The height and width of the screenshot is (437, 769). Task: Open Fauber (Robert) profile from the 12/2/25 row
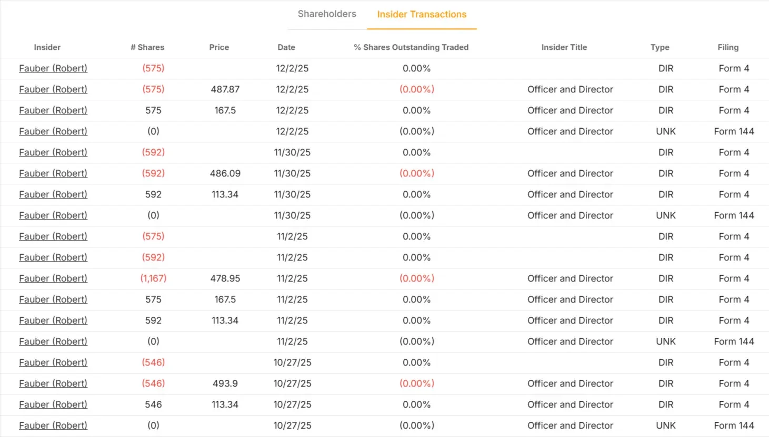pyautogui.click(x=53, y=68)
